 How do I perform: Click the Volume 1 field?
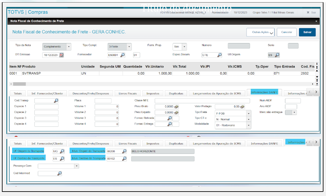coord(107,106)
